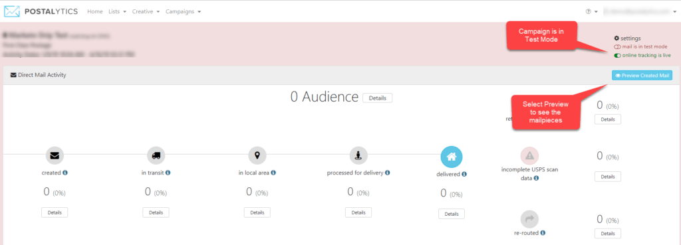Click the processed for delivery icon
Viewport: 681px width, 245px height.
358,155
